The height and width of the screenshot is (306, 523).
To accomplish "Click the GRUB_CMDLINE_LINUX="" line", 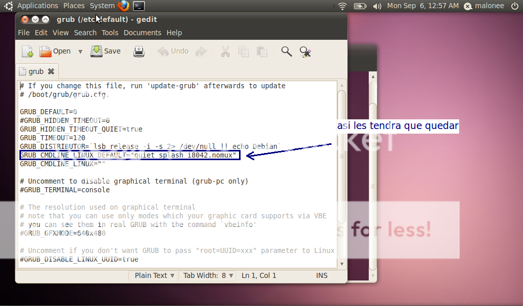I will click(x=62, y=164).
